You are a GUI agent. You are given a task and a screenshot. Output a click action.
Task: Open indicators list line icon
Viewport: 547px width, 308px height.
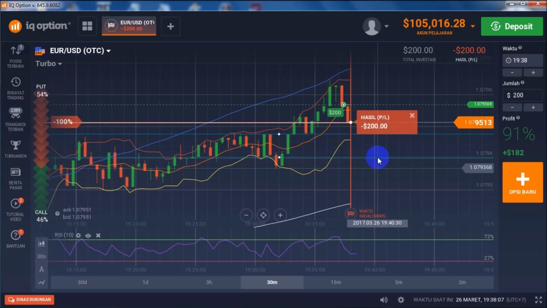point(41,282)
